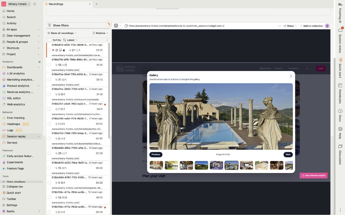The image size is (345, 215).
Task: Select the Surveys item in sidebar
Action: (12, 143)
